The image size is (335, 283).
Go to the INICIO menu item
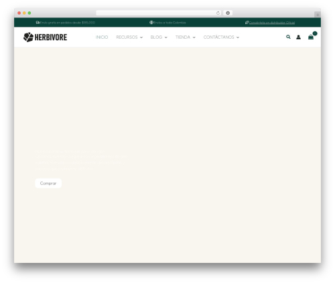coord(102,37)
